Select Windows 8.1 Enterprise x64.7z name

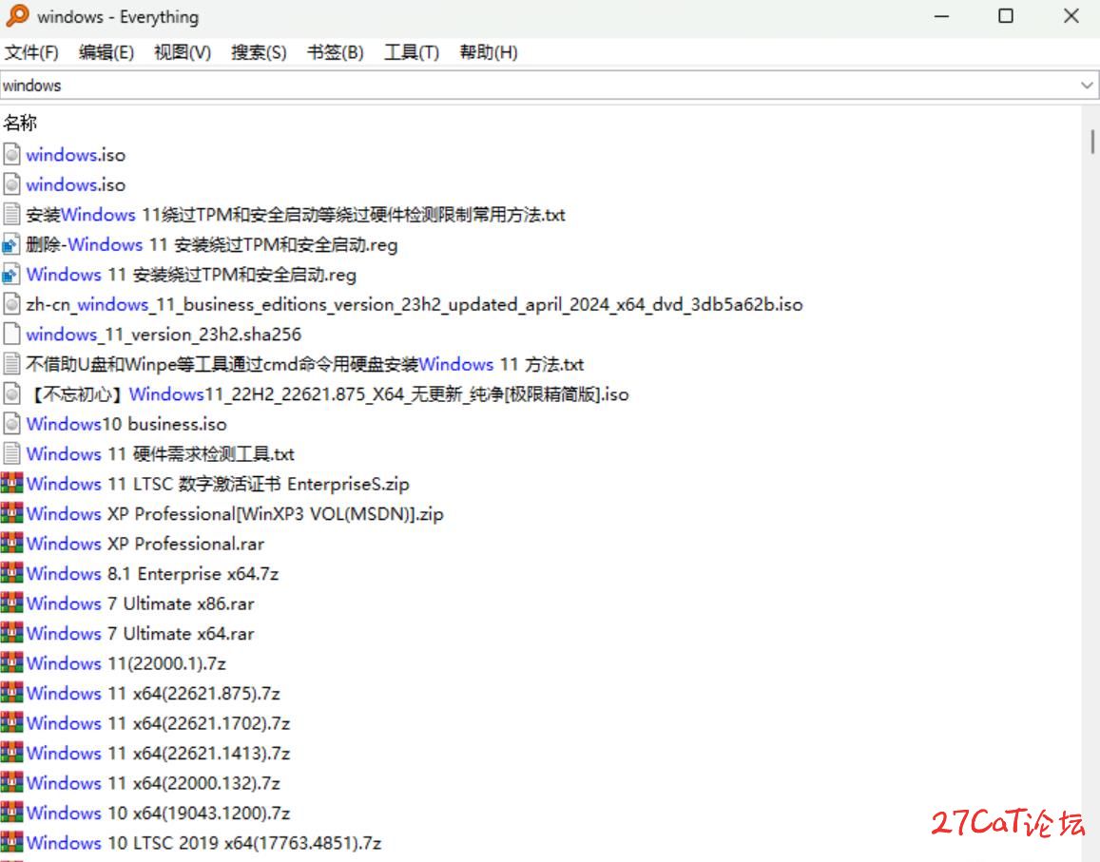152,574
